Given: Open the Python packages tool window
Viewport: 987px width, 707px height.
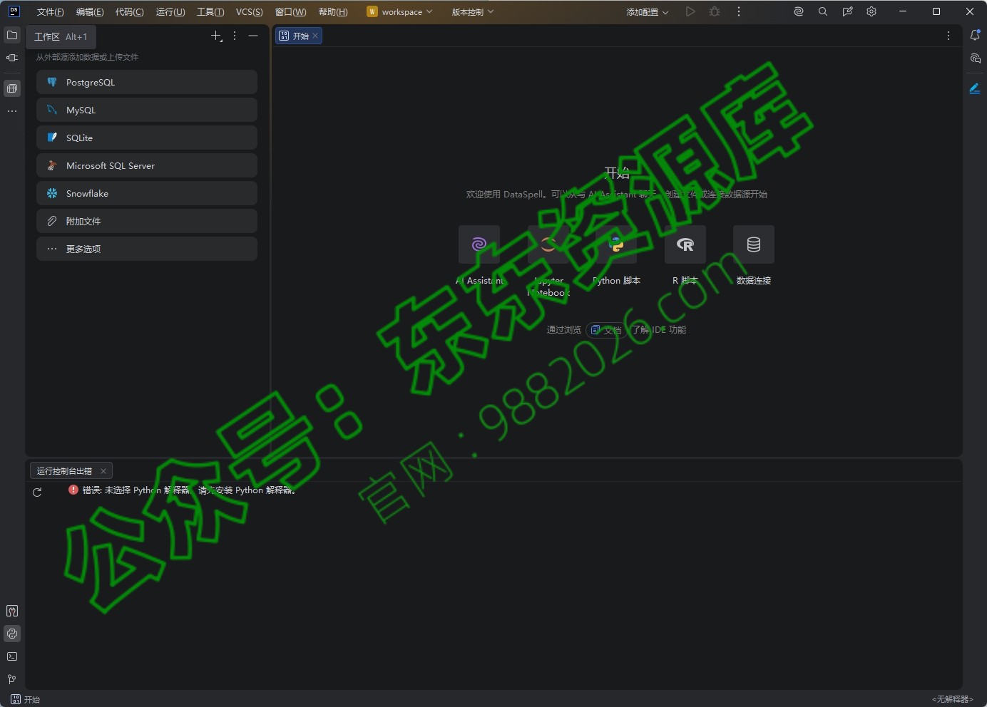Looking at the screenshot, I should pos(11,634).
